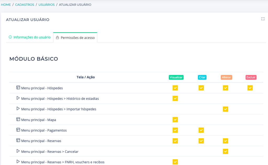Uncheck Visualizar for FNRH, vouchers e recibos
Viewport: 268px width, 165px height.
[175, 162]
